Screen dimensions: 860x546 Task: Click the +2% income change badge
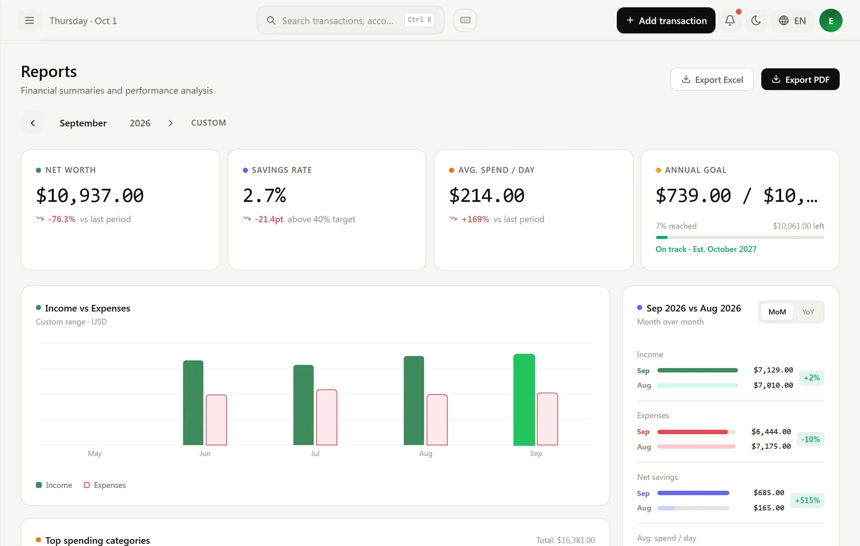812,378
